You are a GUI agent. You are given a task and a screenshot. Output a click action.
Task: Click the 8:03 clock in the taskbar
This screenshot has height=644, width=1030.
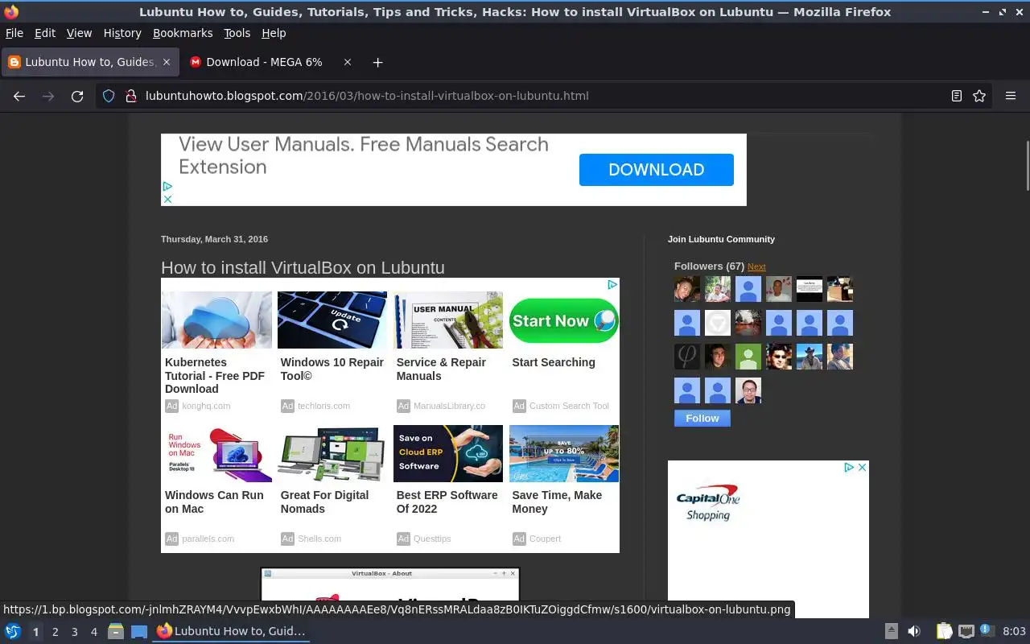(x=1014, y=631)
